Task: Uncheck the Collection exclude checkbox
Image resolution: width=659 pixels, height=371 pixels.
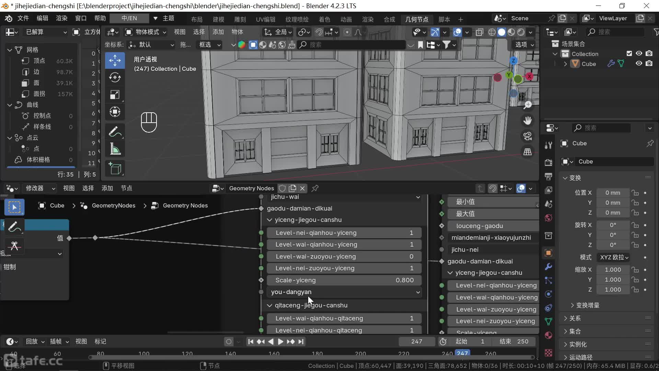Action: 629,54
